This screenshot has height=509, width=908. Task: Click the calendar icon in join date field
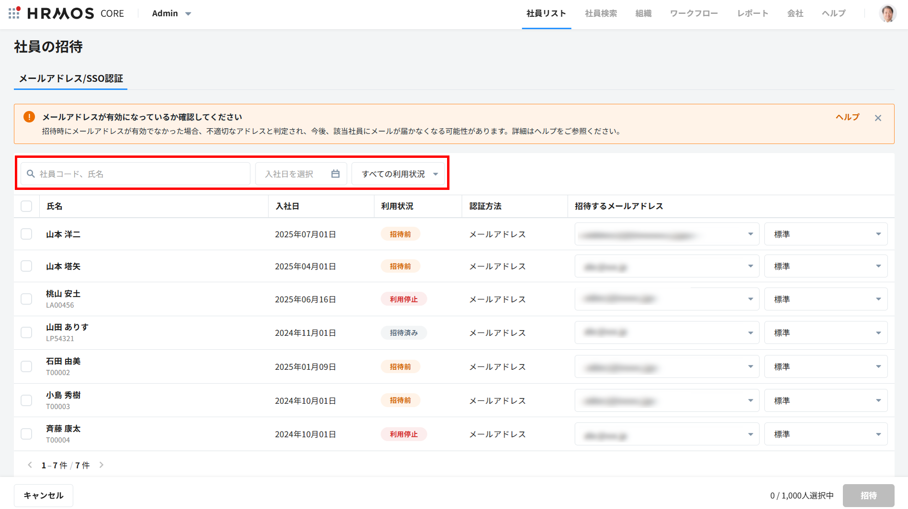coord(335,174)
